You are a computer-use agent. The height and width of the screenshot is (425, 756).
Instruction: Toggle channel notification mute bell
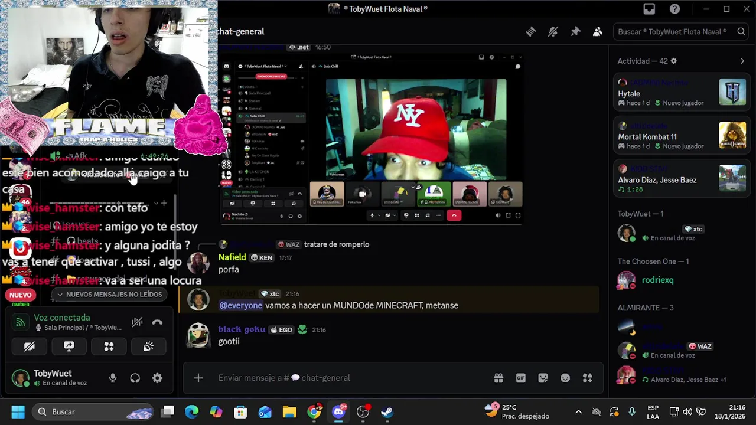[x=553, y=32]
